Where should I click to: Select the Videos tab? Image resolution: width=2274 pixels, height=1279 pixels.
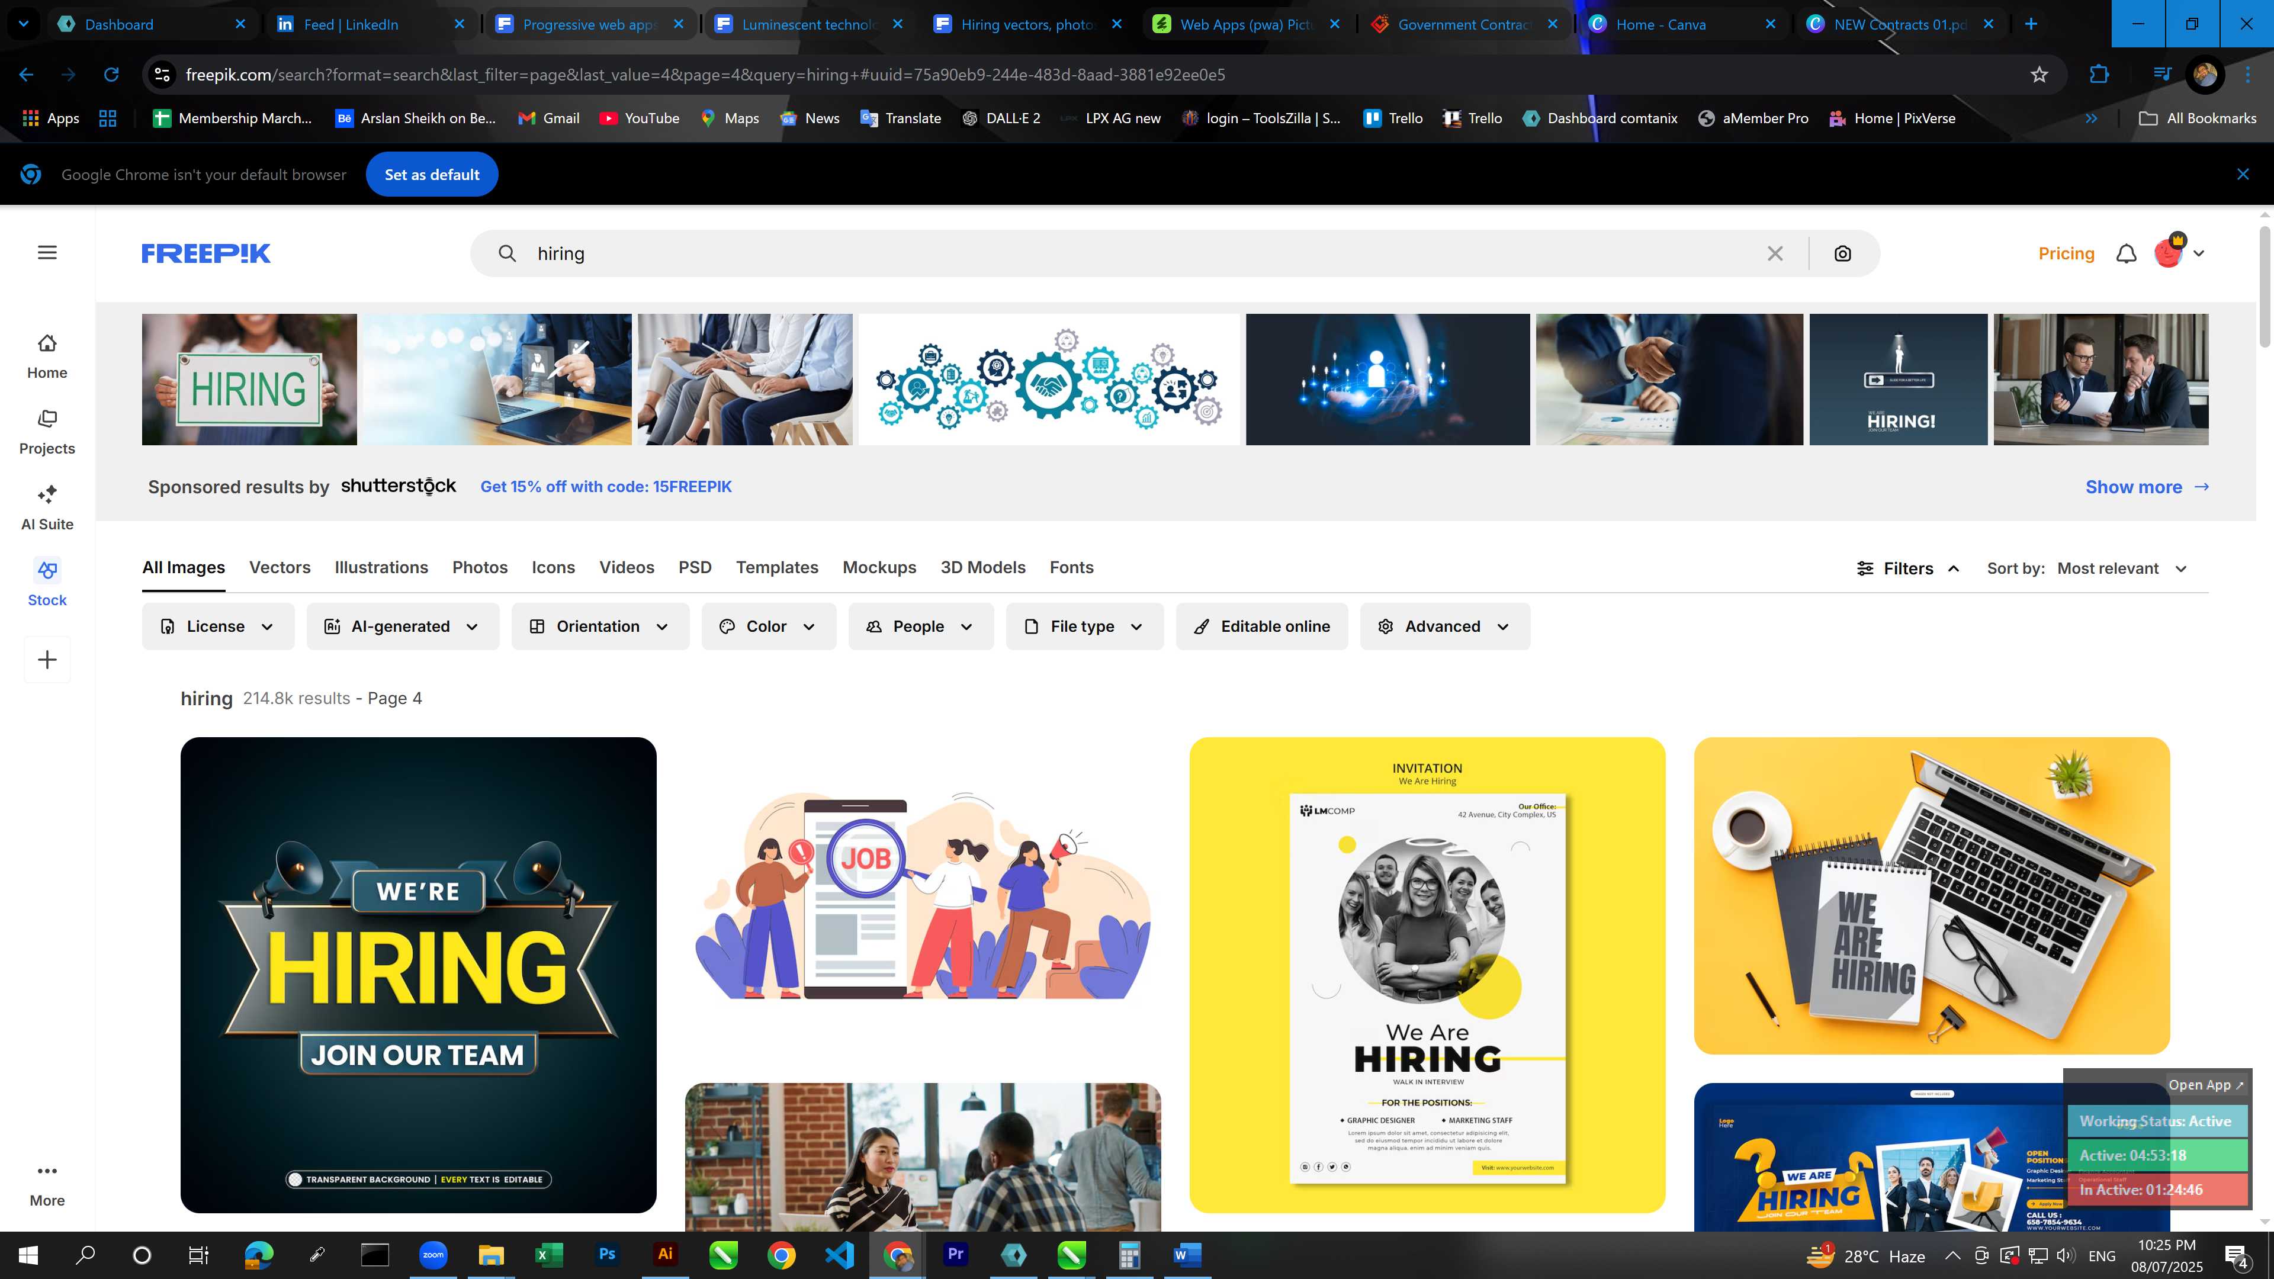[x=627, y=568]
